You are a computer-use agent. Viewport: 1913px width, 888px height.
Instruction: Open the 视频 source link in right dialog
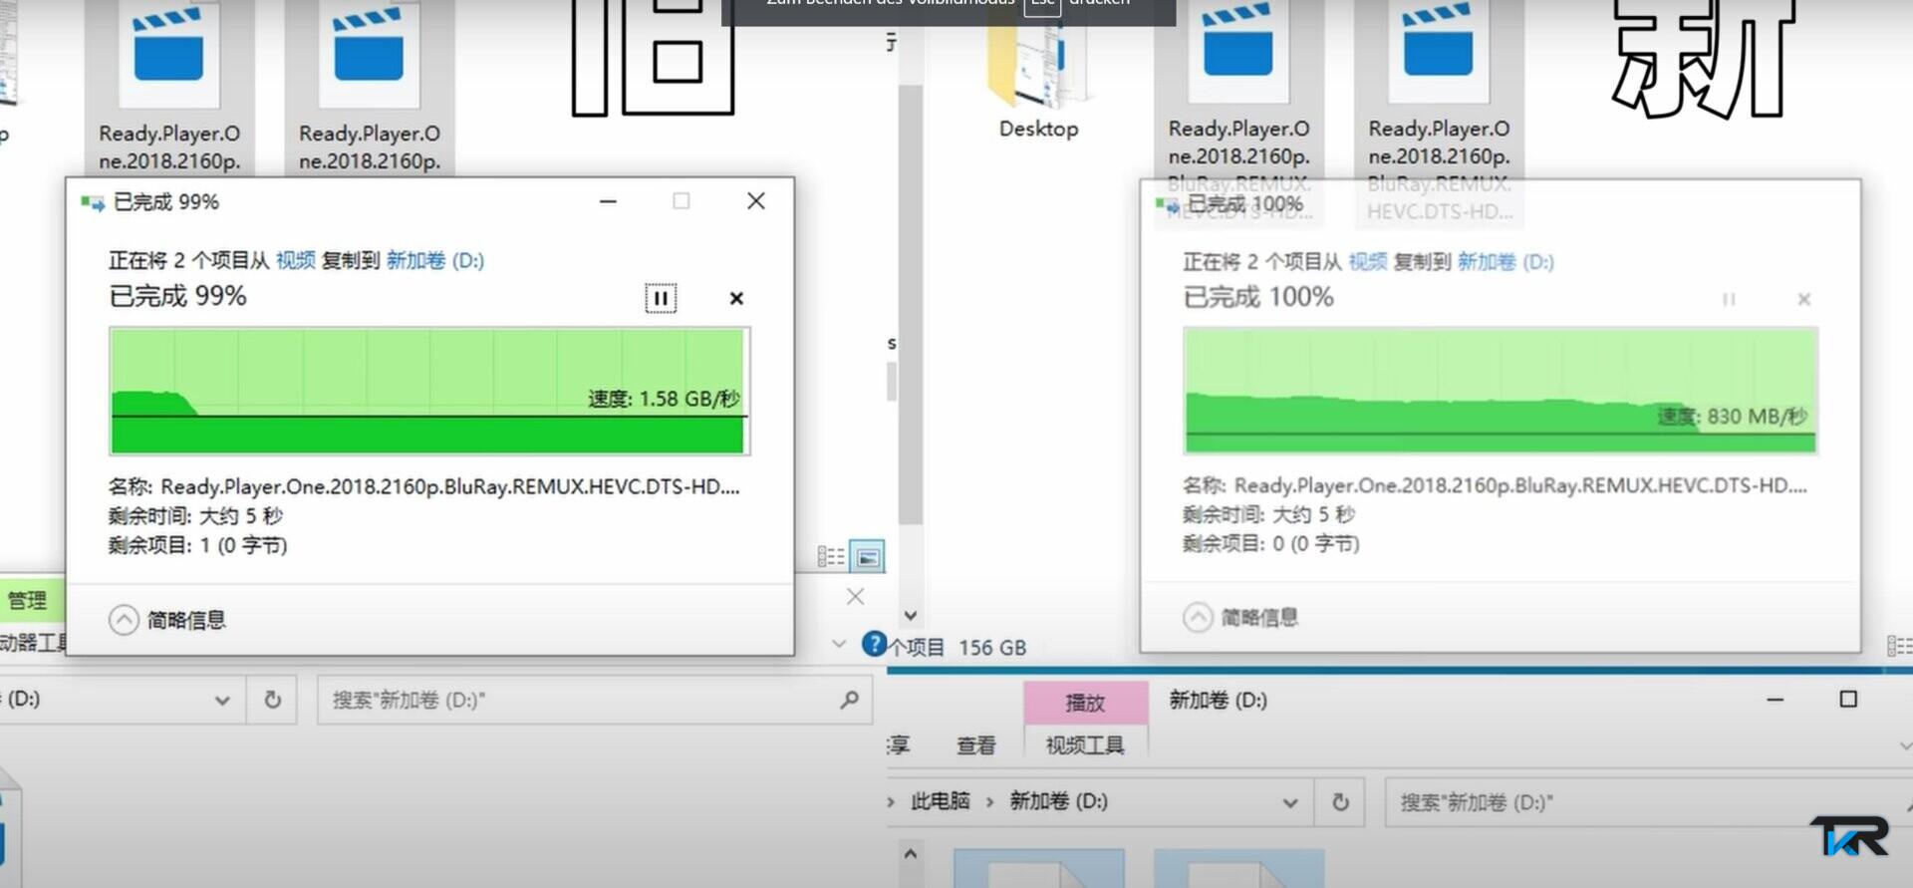coord(1368,261)
